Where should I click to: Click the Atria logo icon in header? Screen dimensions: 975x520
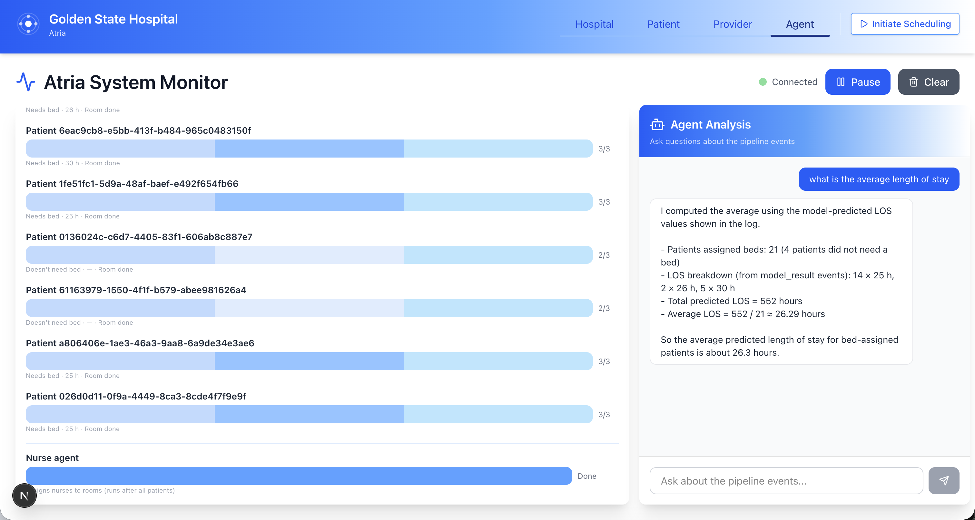28,24
